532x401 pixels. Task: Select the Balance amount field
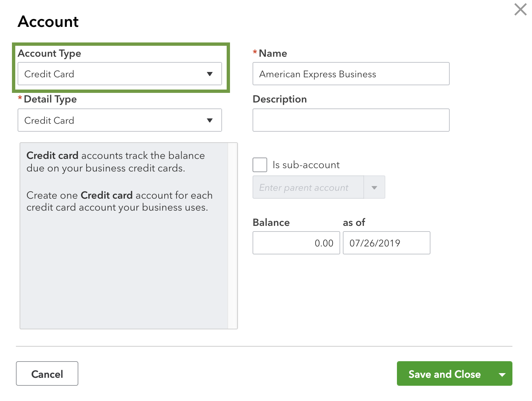(296, 242)
